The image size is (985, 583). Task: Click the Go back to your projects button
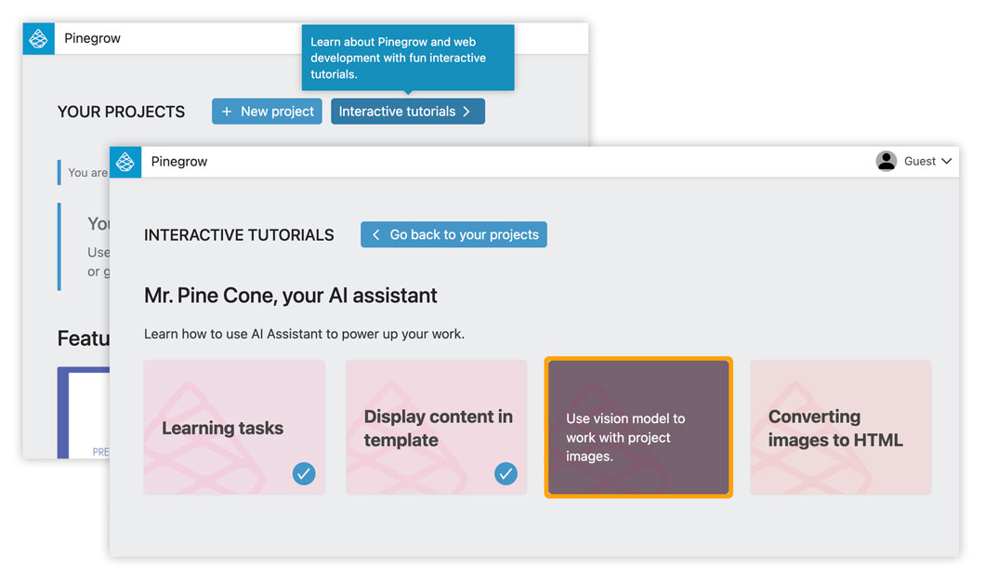[453, 234]
